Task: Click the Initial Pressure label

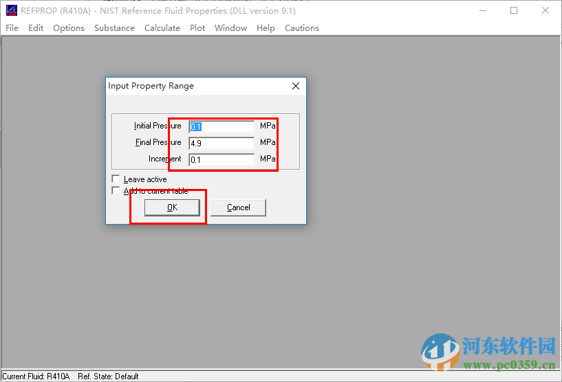Action: click(158, 126)
